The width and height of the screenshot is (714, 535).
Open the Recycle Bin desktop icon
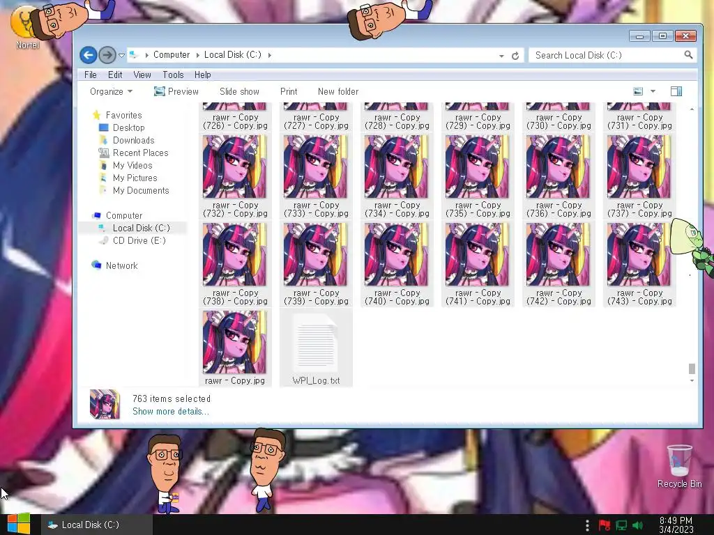click(679, 466)
